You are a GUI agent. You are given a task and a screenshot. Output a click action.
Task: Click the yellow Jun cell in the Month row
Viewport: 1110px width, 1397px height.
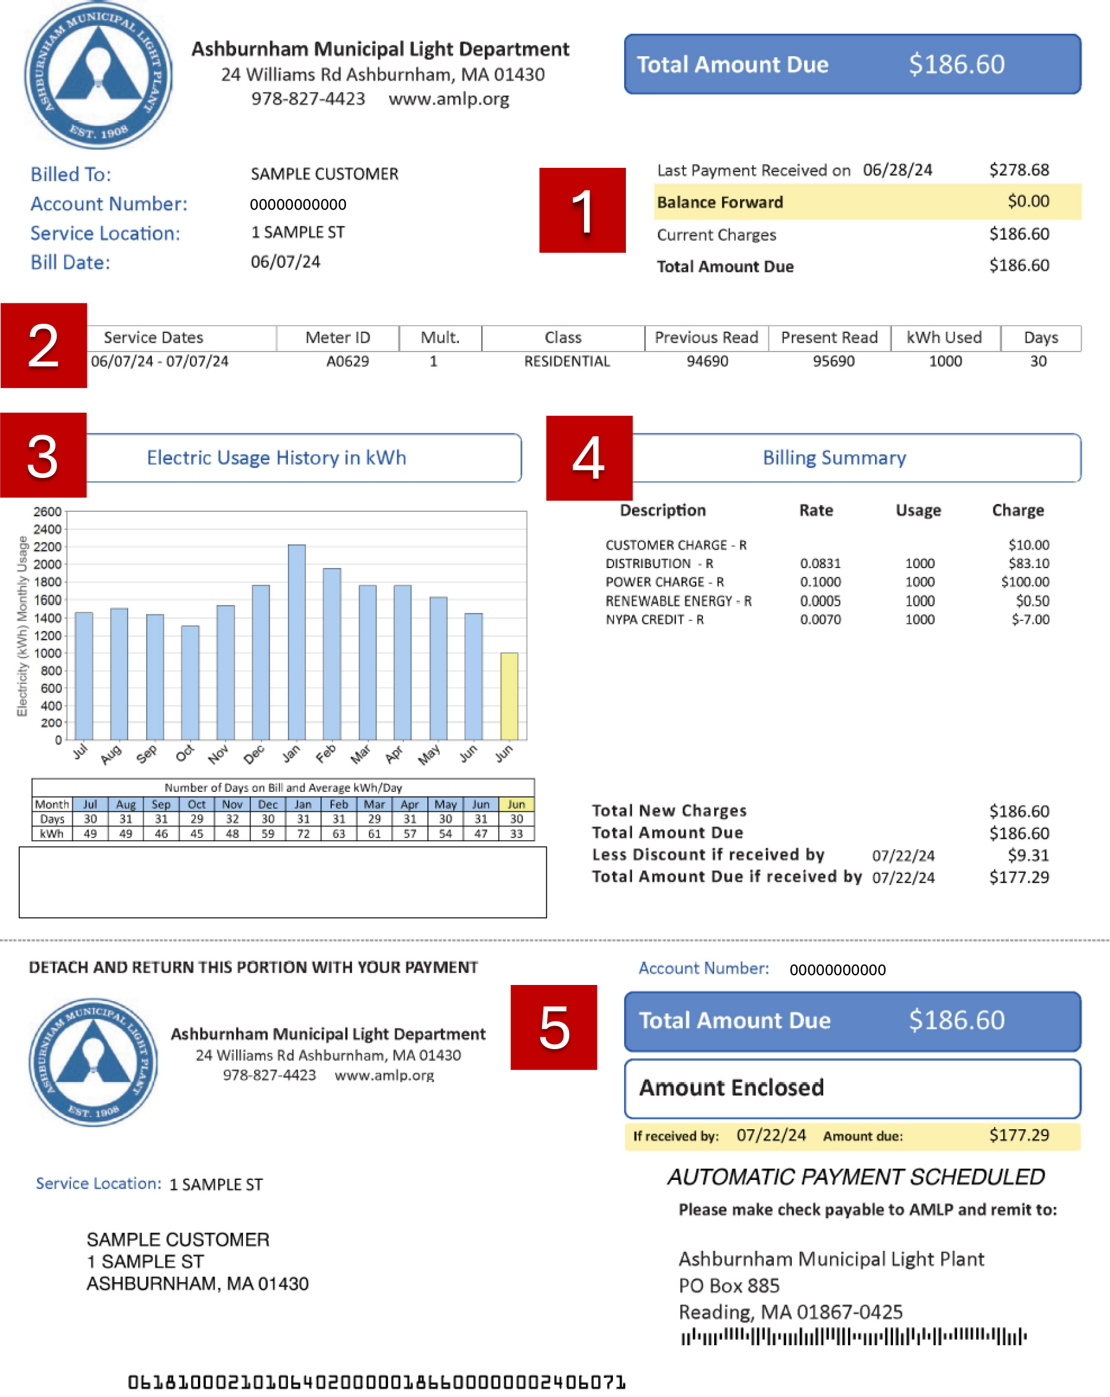516,804
